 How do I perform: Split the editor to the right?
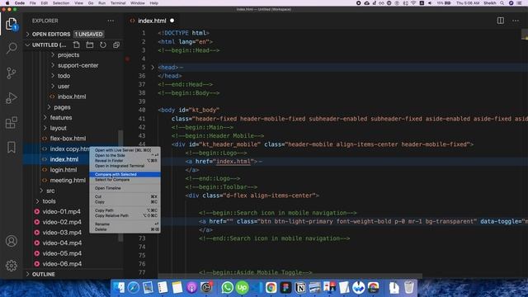click(501, 21)
